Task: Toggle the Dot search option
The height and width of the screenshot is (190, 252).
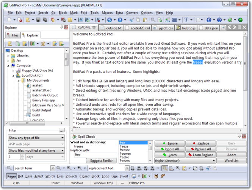Action: point(20,176)
